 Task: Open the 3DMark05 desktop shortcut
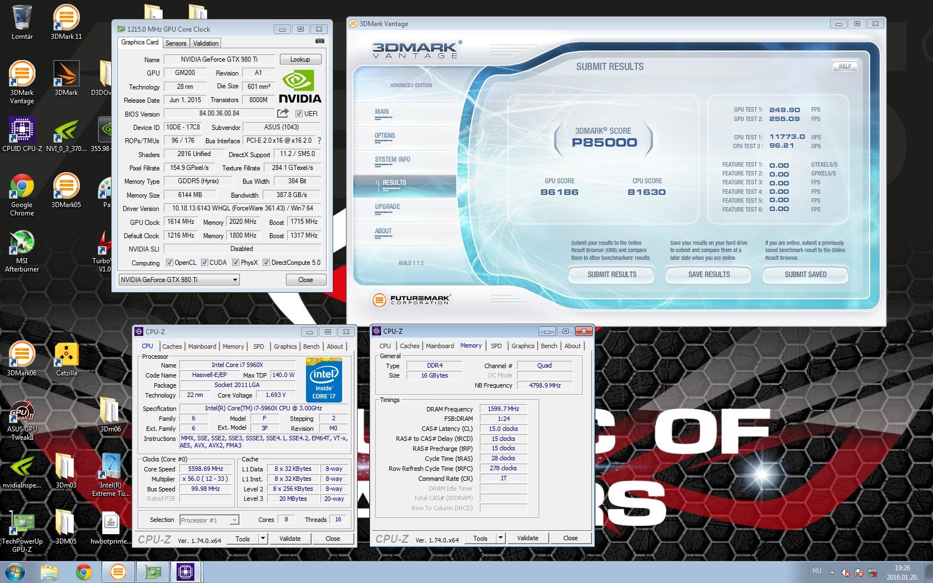66,190
